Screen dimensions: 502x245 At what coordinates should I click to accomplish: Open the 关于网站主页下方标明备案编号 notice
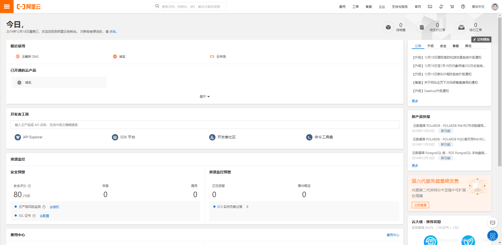[445, 83]
